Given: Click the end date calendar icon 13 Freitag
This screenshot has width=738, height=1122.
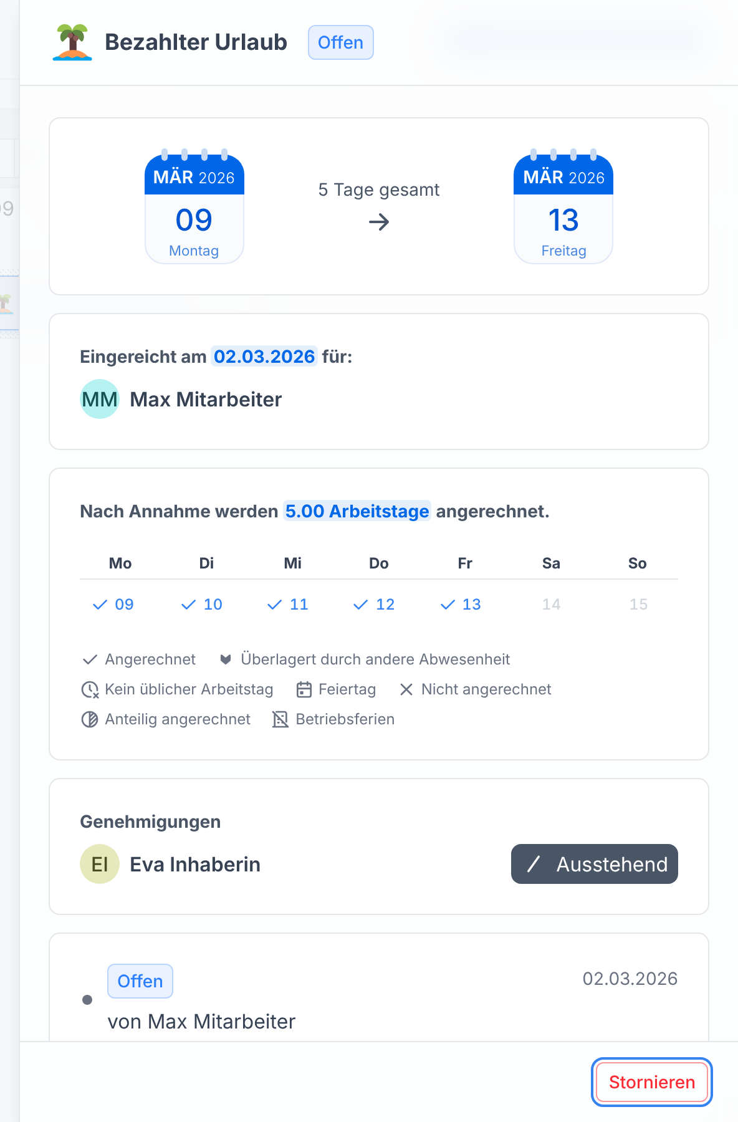Looking at the screenshot, I should [563, 207].
